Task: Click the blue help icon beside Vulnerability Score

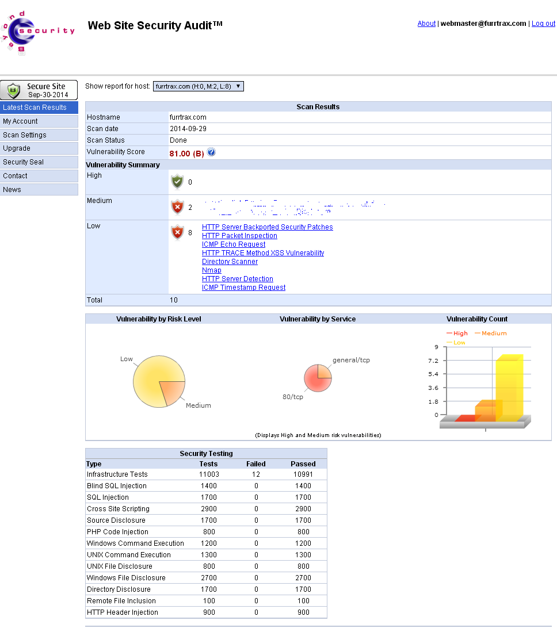Action: tap(211, 152)
